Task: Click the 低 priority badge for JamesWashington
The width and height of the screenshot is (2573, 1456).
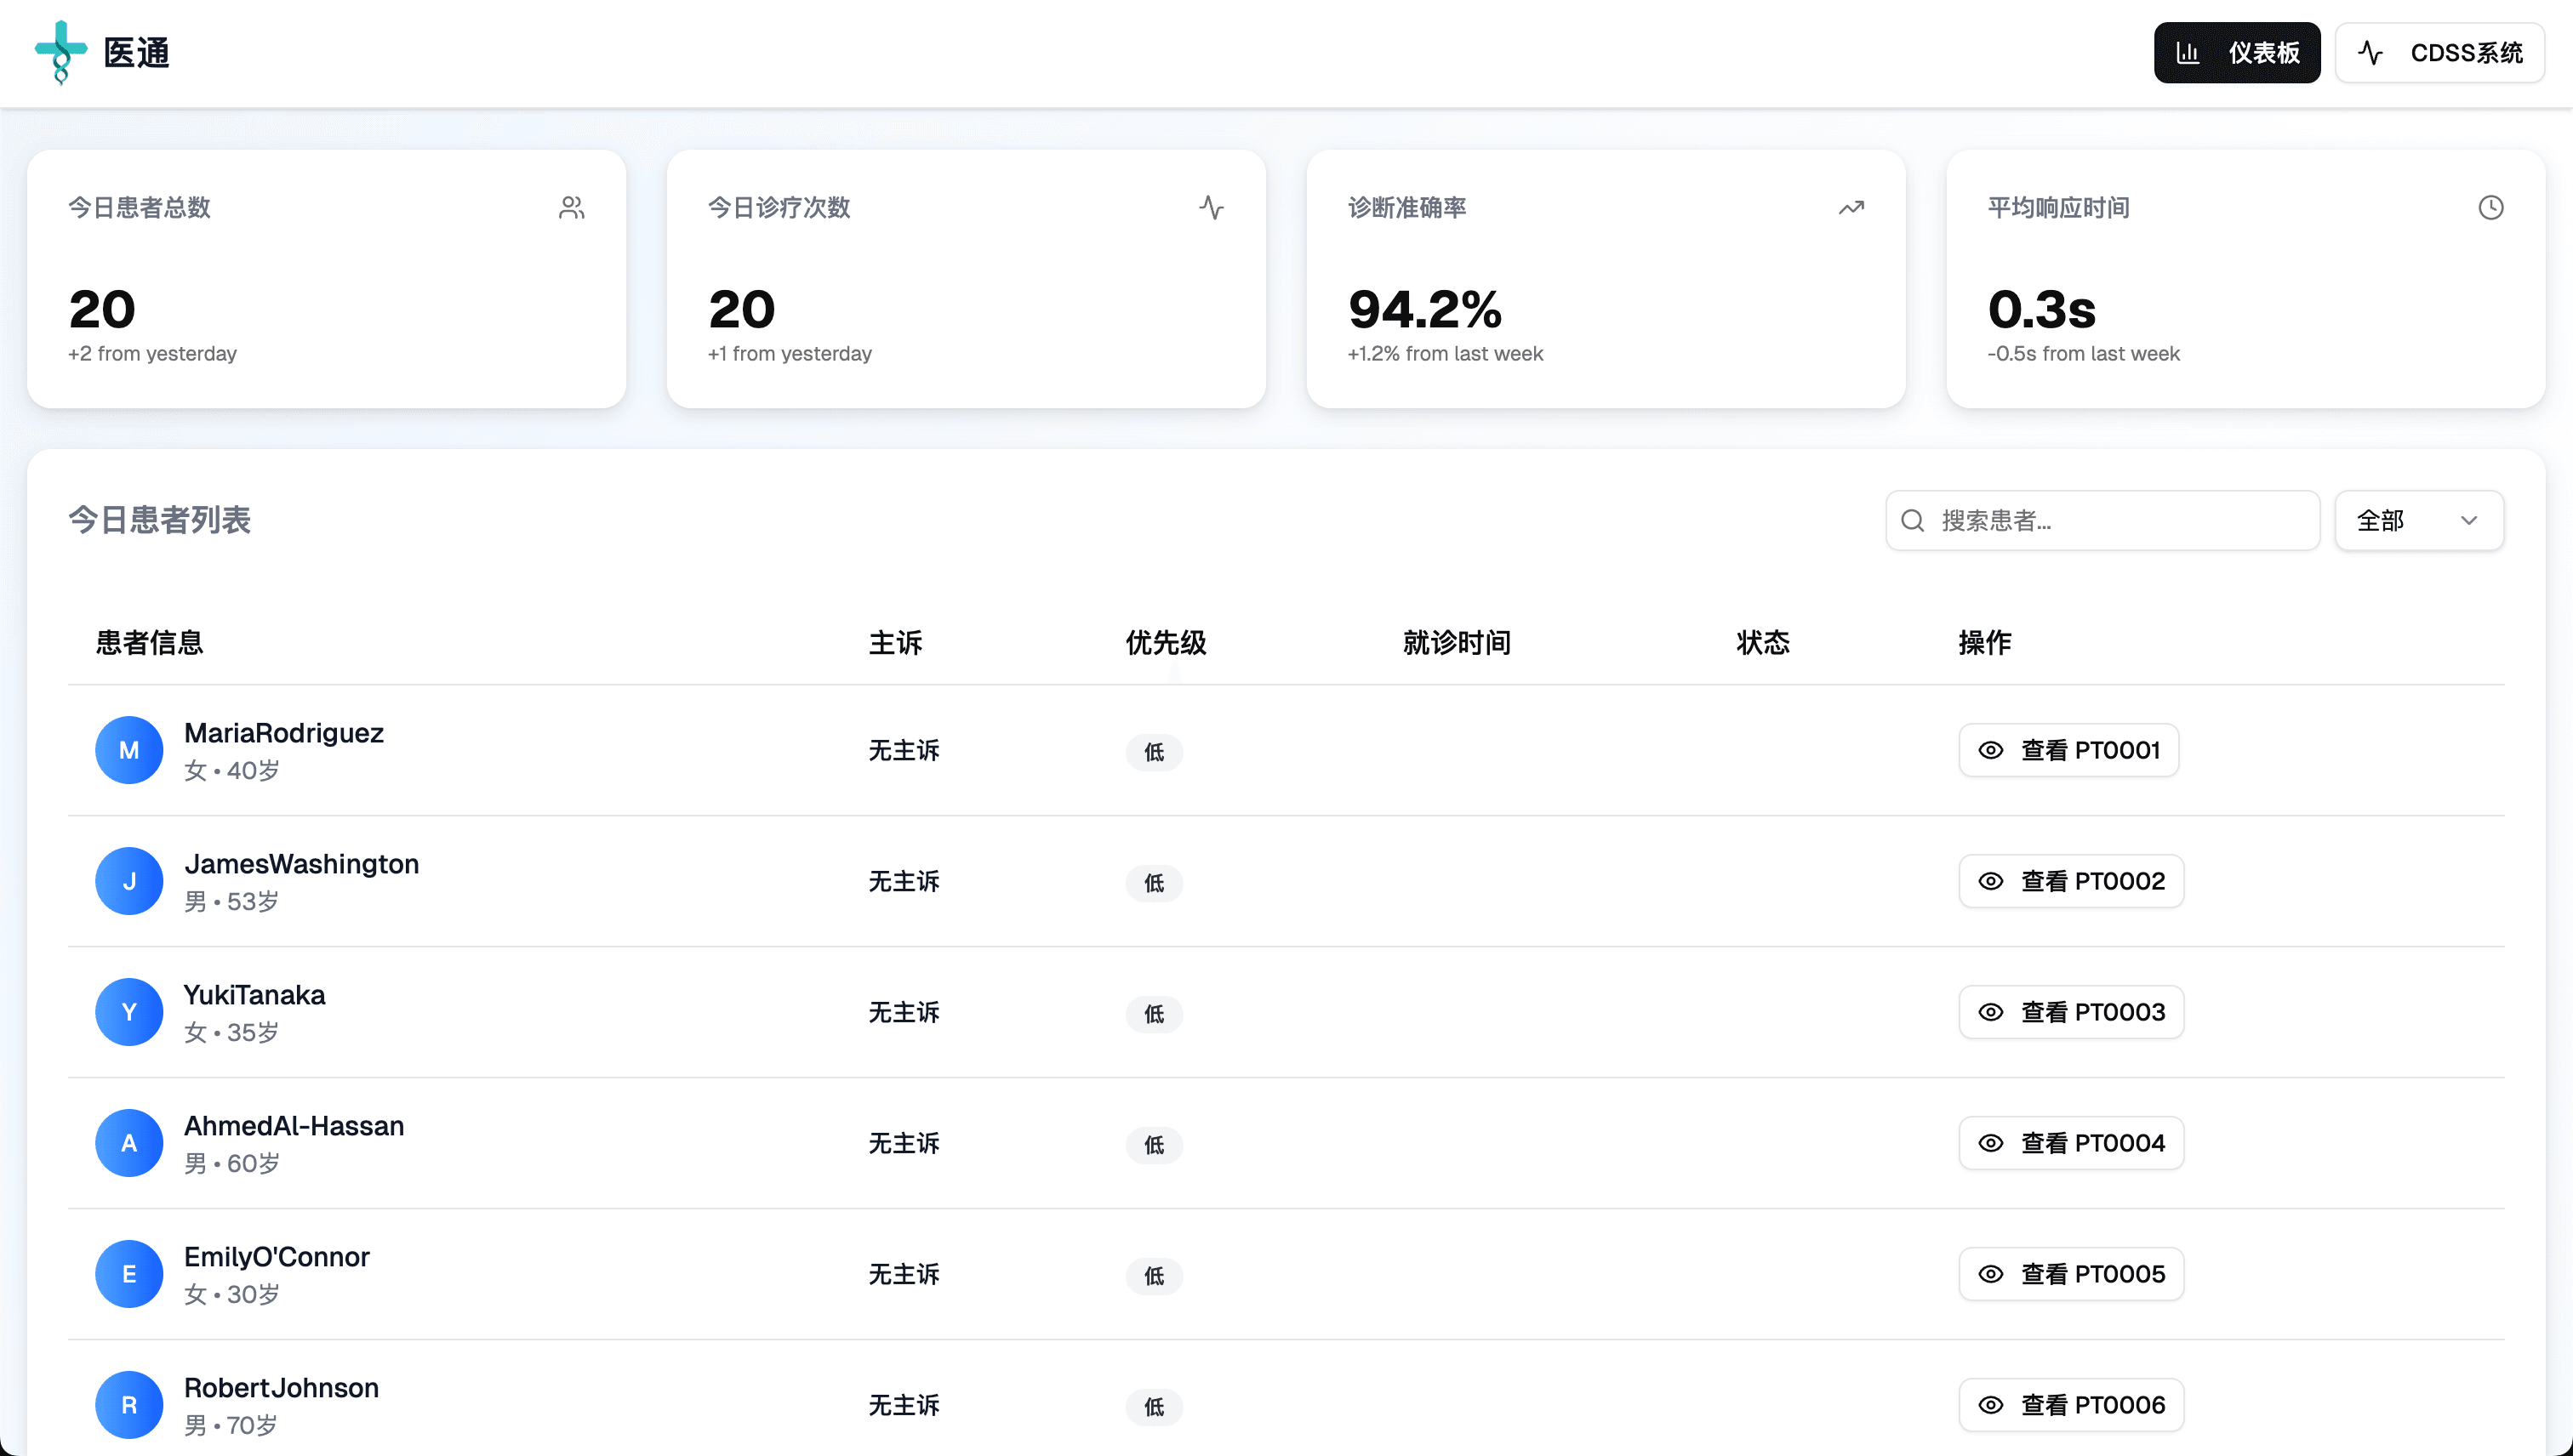Action: tap(1155, 883)
